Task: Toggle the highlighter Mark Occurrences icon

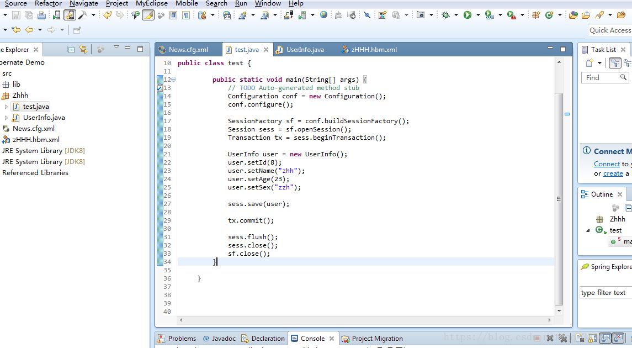Action: tap(148, 15)
